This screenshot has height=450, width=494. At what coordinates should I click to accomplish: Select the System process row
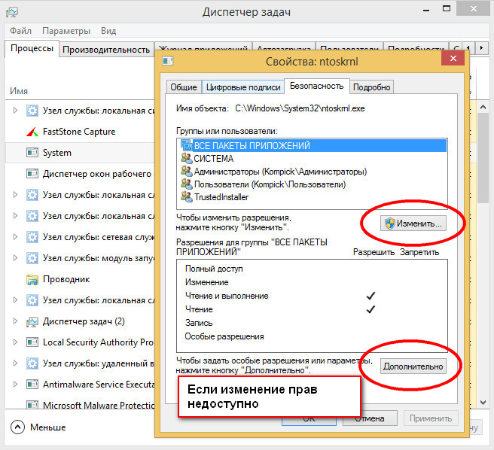click(x=80, y=153)
